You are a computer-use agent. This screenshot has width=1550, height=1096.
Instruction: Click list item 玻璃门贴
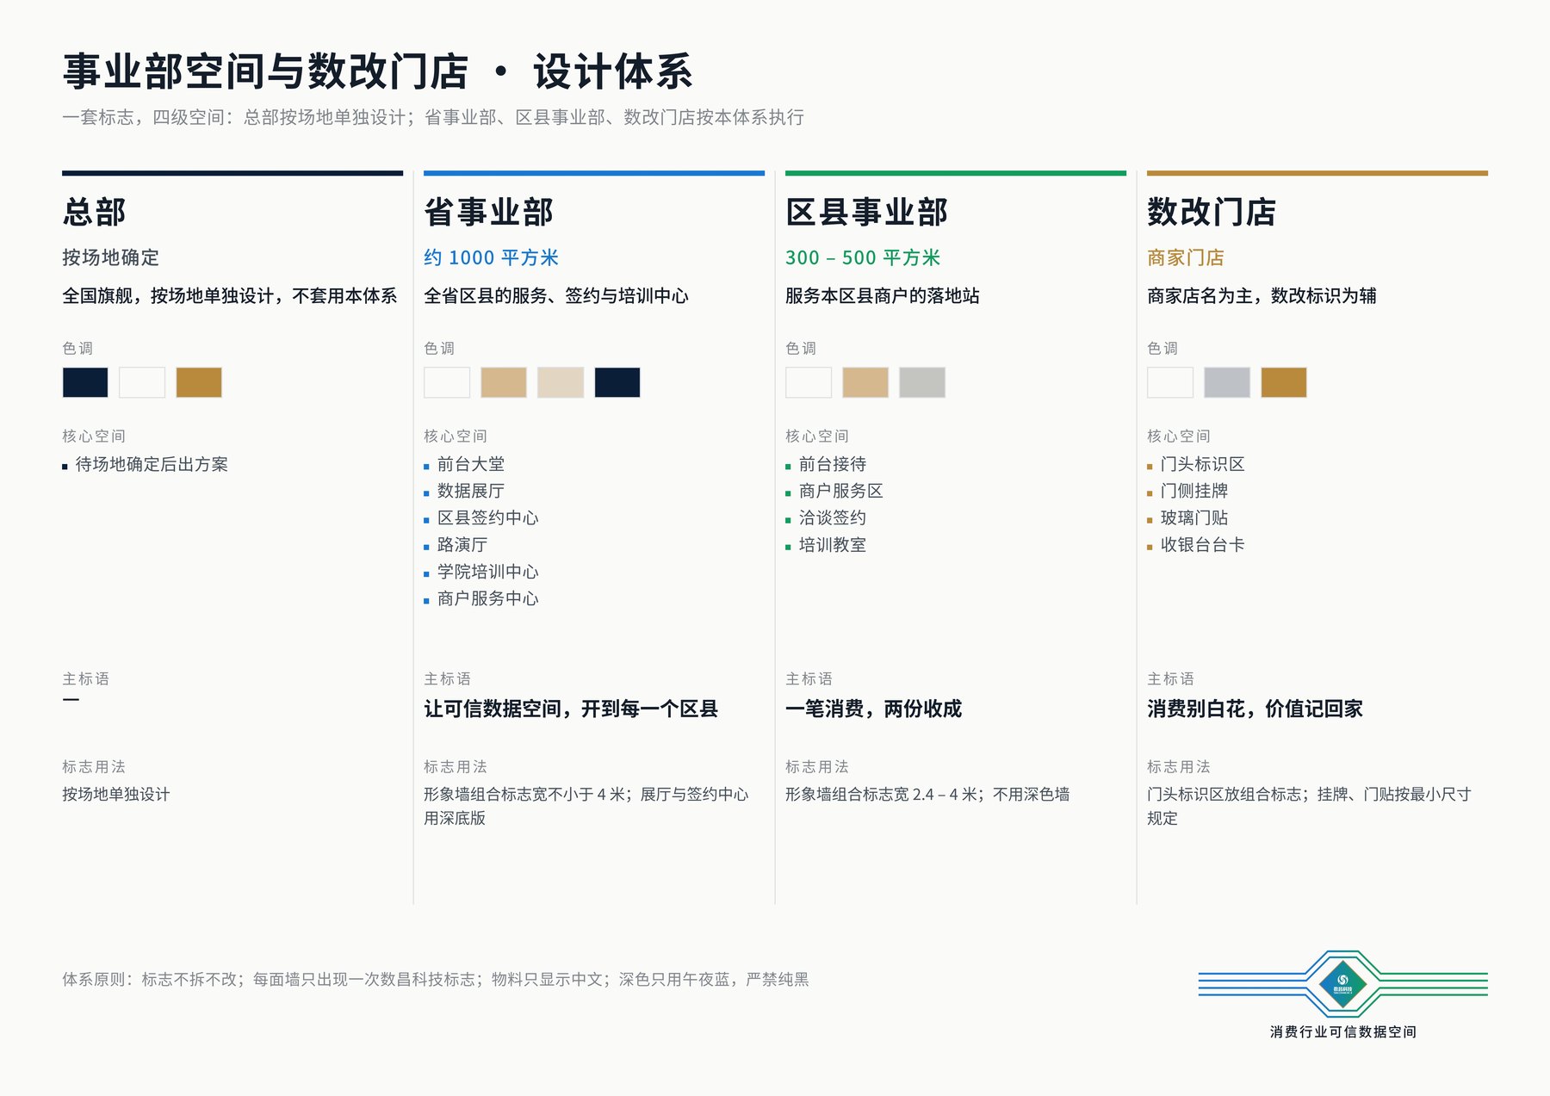coord(1194,517)
